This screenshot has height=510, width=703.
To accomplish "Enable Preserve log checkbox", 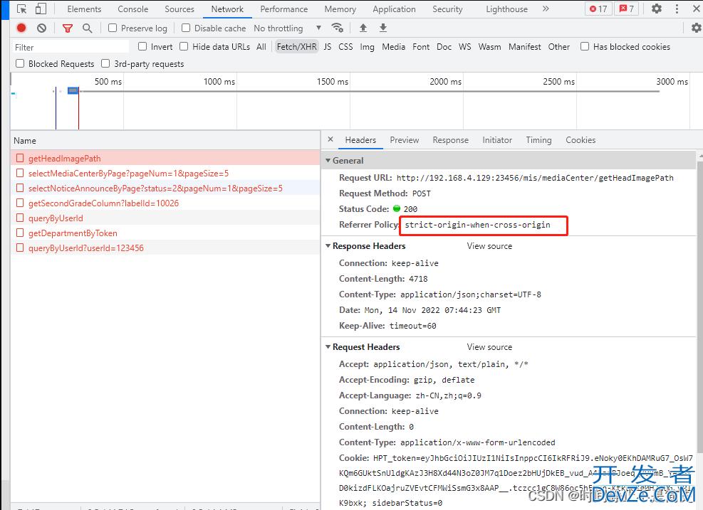I will [x=113, y=28].
